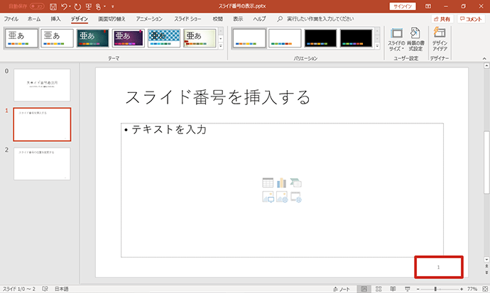This screenshot has width=490, height=293.
Task: Switch to slide sorter view icon
Action: coord(379,289)
